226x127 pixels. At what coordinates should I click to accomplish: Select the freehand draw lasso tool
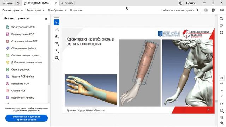point(56,43)
